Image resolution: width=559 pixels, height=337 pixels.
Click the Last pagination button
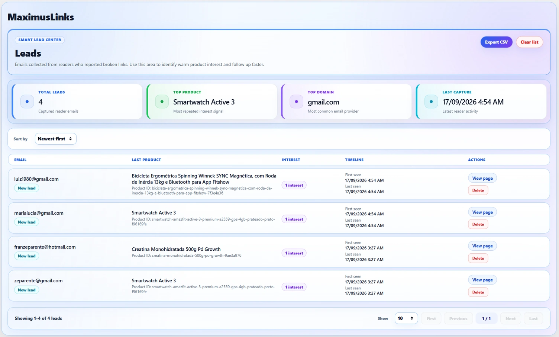click(x=533, y=318)
